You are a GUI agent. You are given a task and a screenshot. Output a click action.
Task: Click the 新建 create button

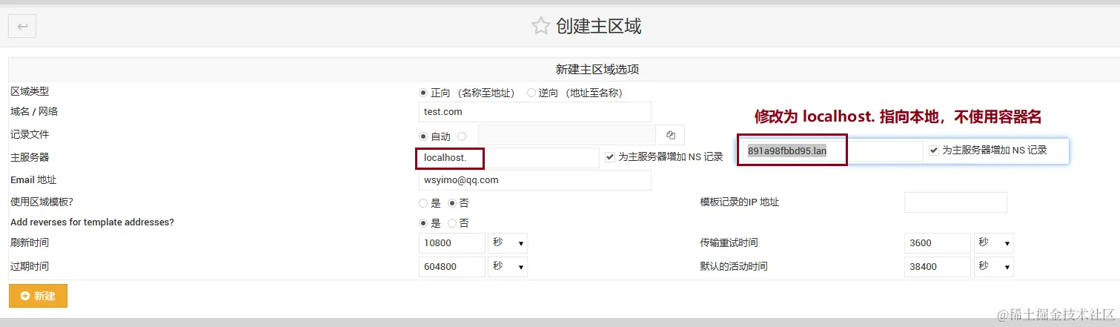pyautogui.click(x=38, y=296)
